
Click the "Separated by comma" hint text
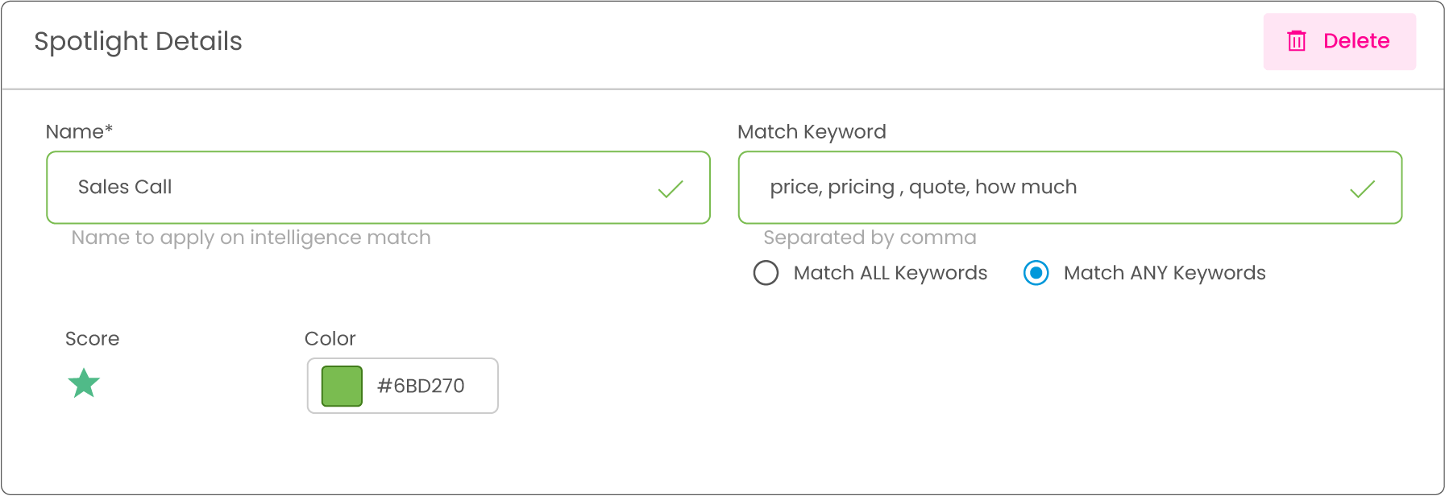(x=870, y=238)
